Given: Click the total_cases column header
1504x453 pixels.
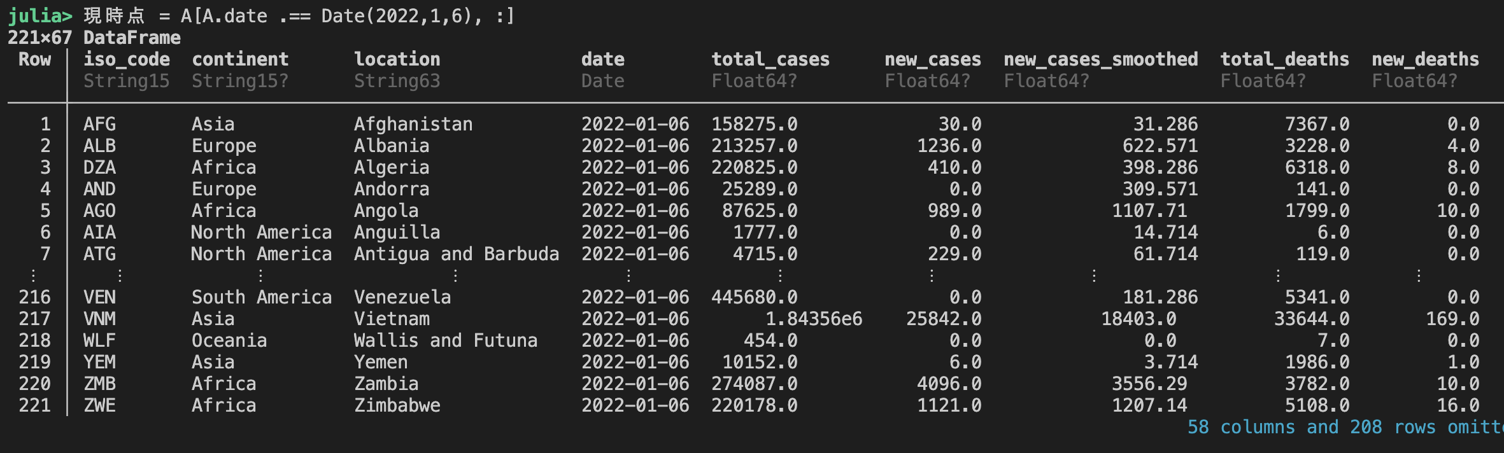Looking at the screenshot, I should point(770,59).
